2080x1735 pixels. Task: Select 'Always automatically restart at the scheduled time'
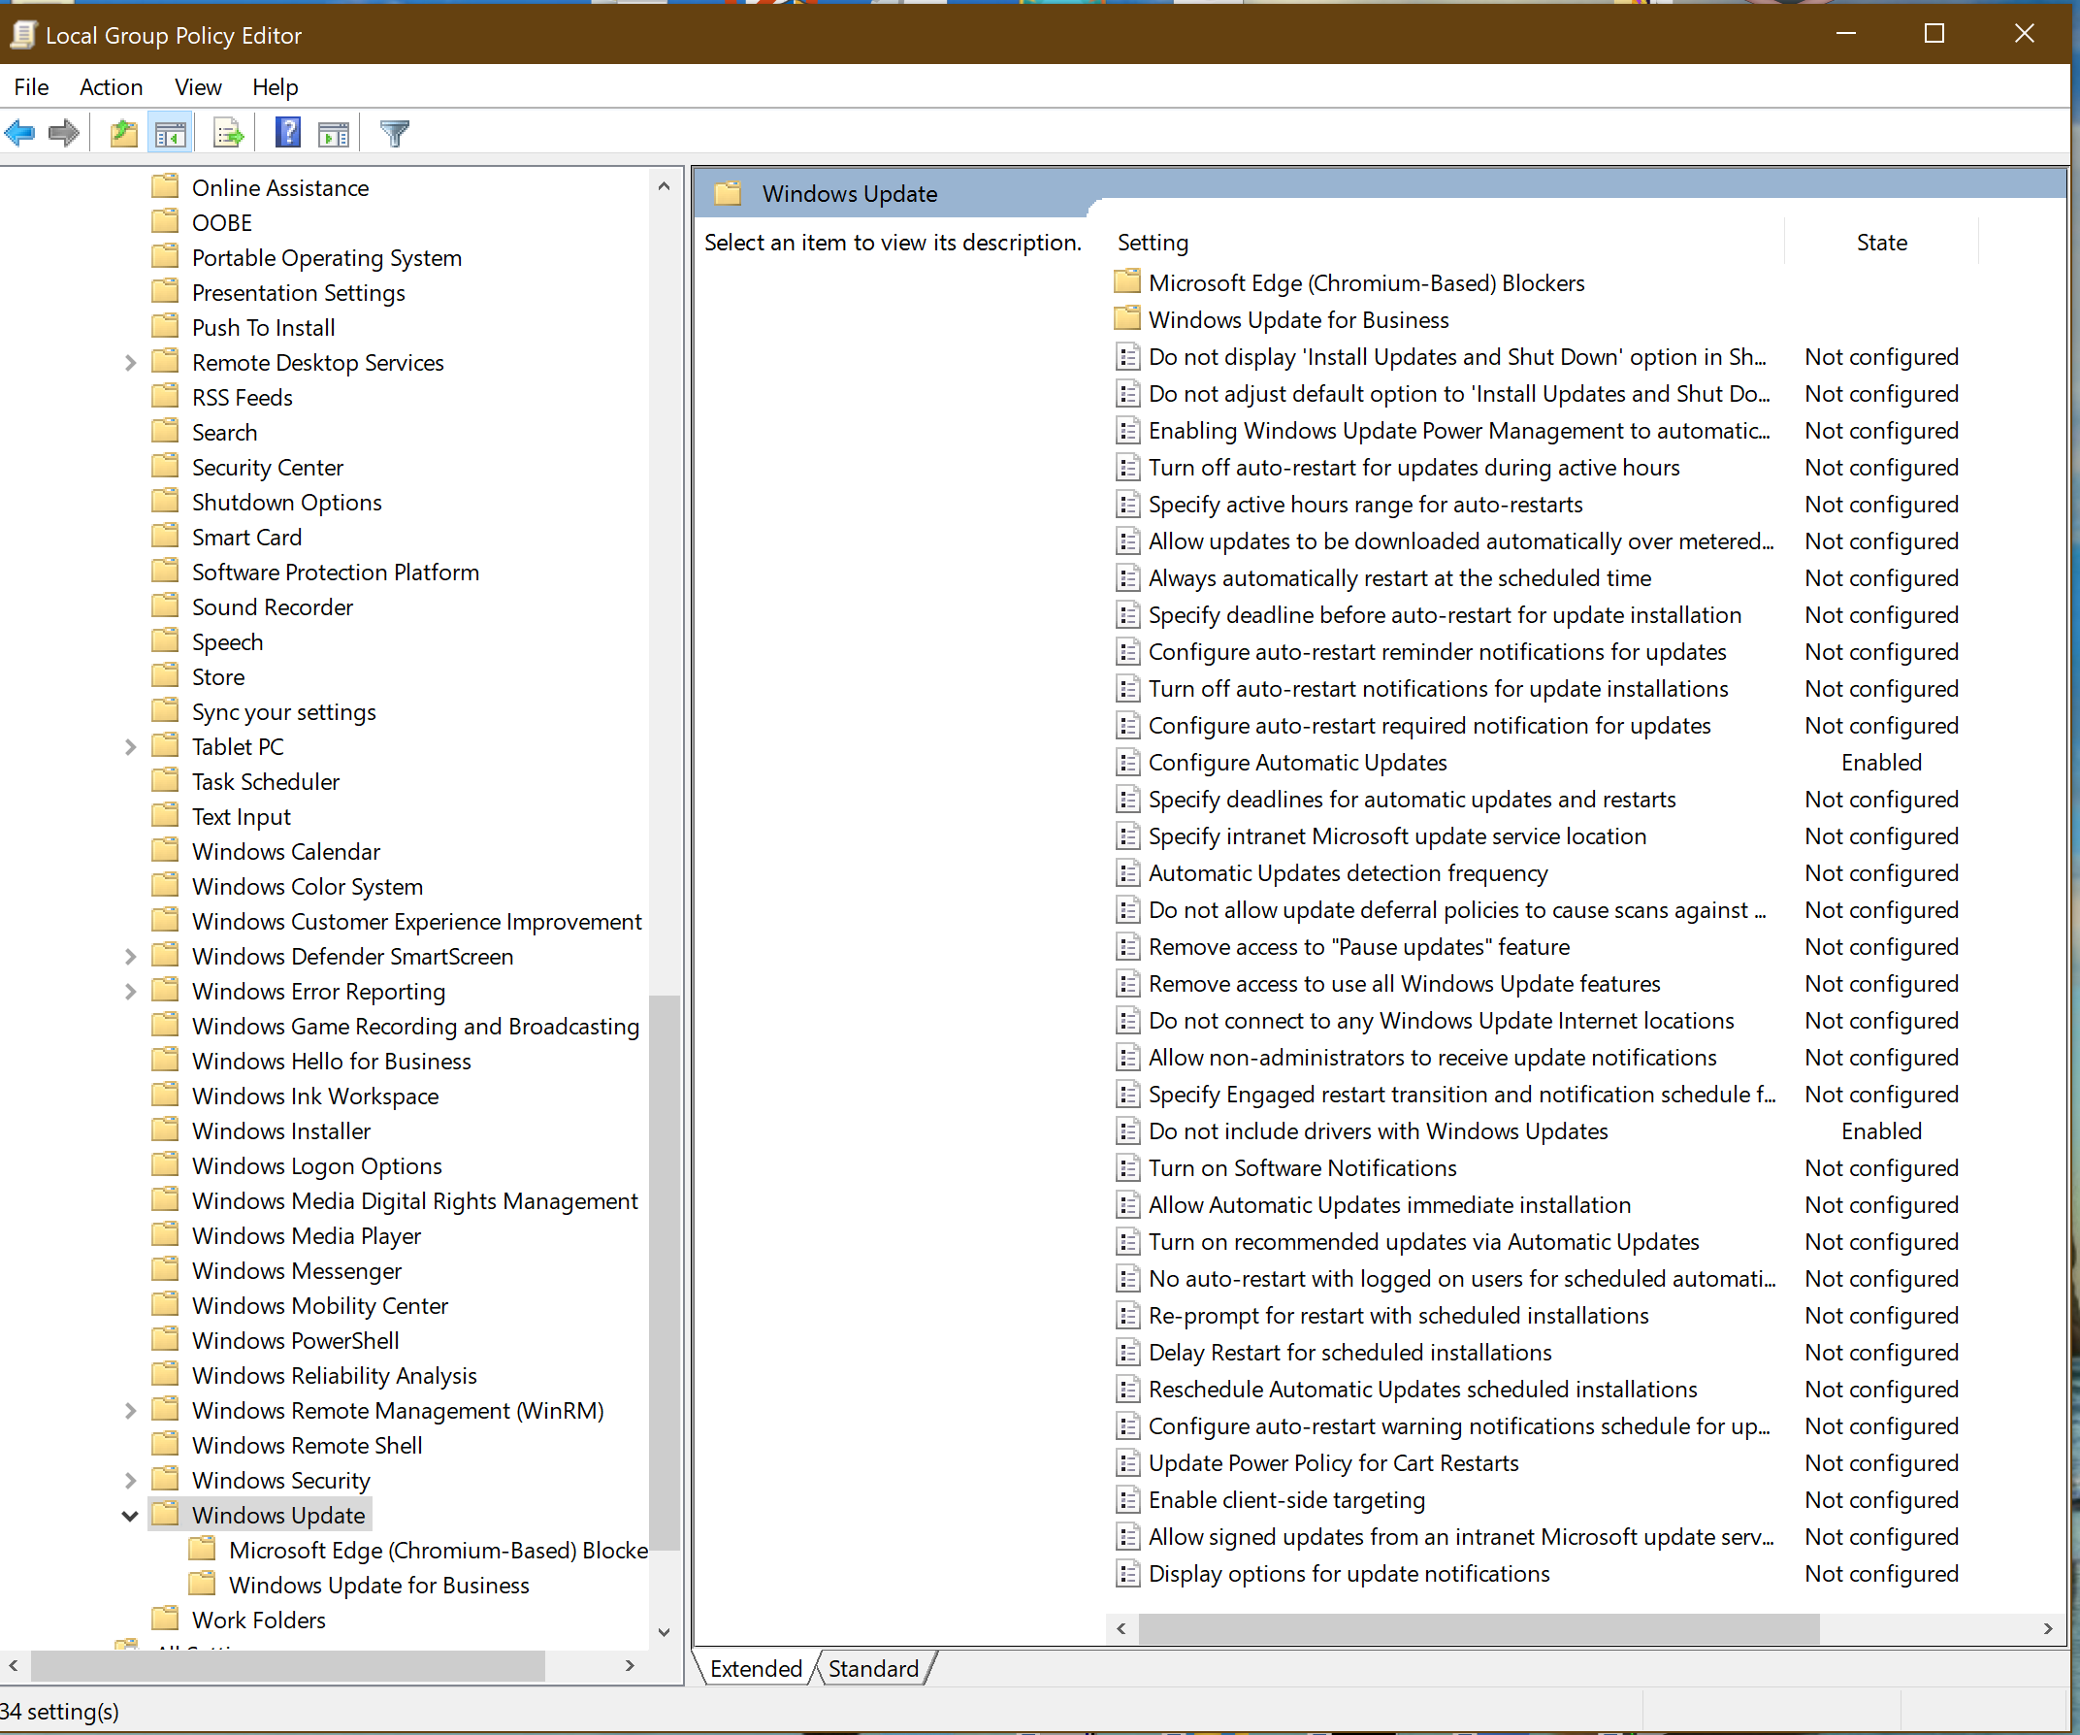click(1400, 578)
